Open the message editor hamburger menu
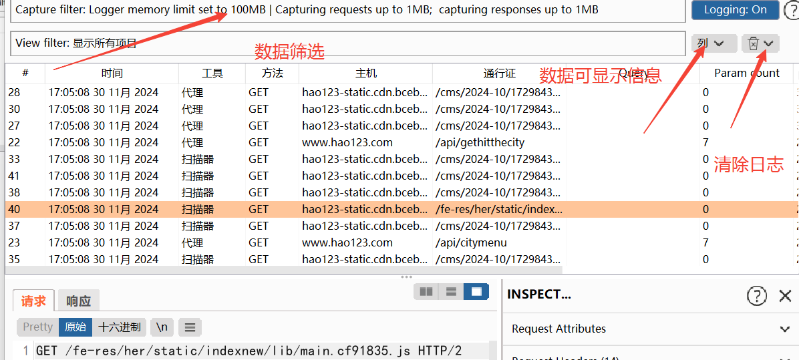This screenshot has height=360, width=799. click(x=190, y=327)
